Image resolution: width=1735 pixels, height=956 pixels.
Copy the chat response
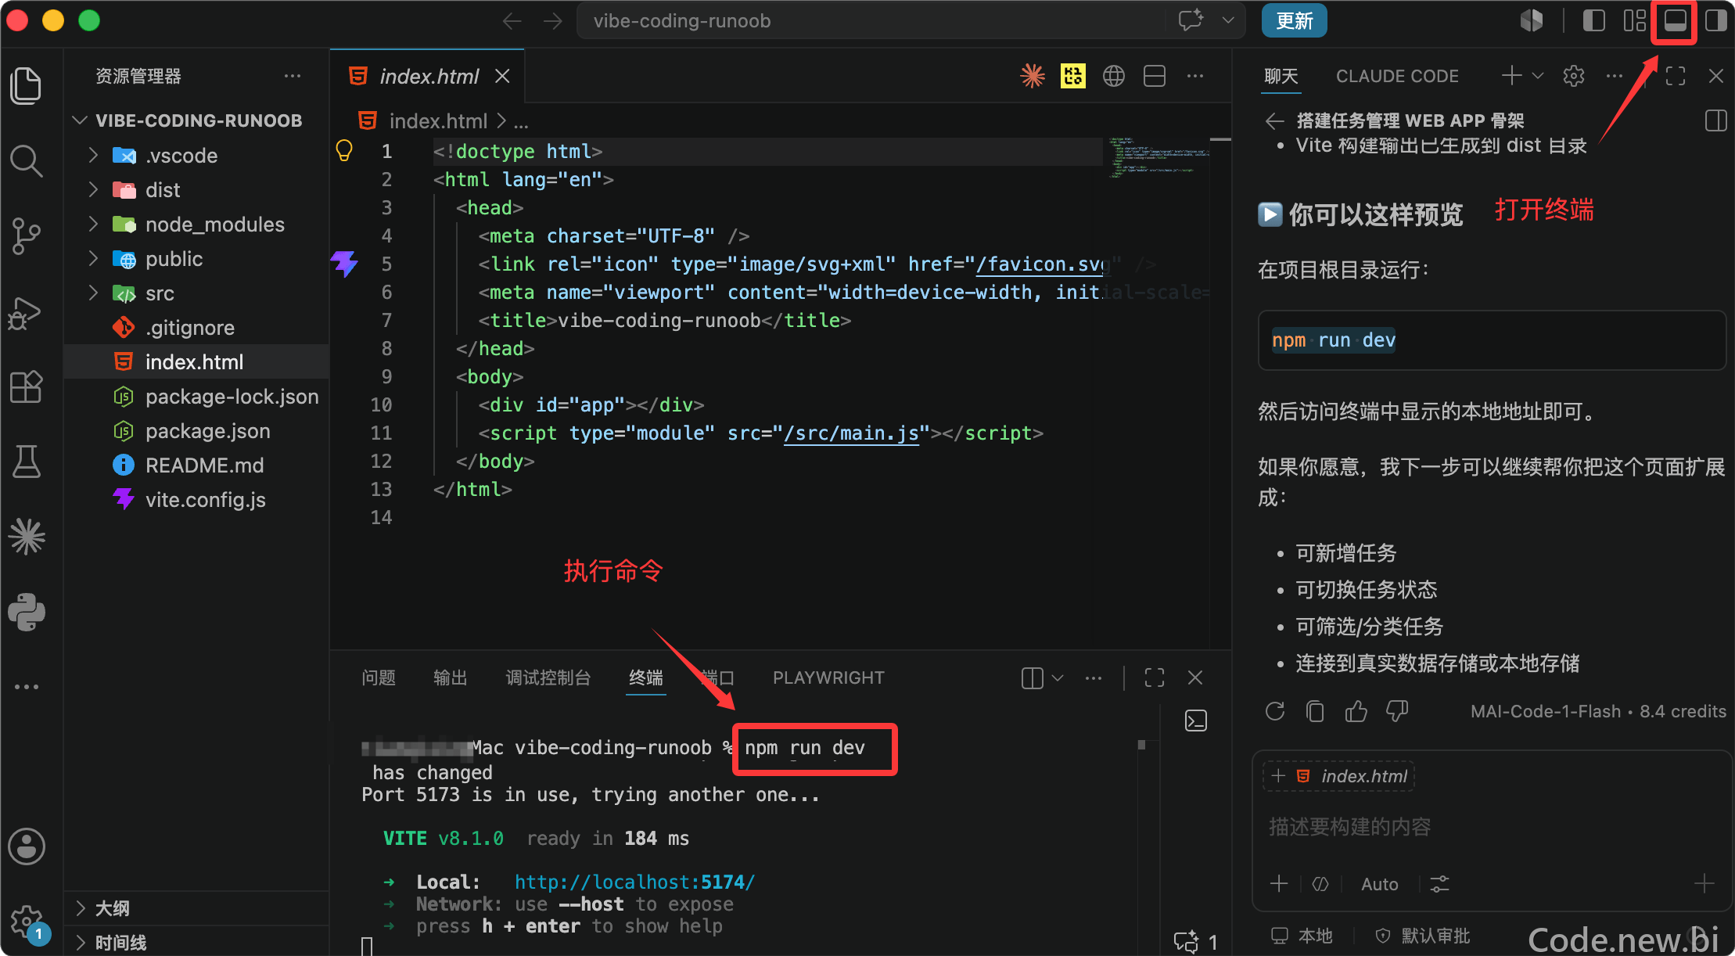[x=1316, y=711]
